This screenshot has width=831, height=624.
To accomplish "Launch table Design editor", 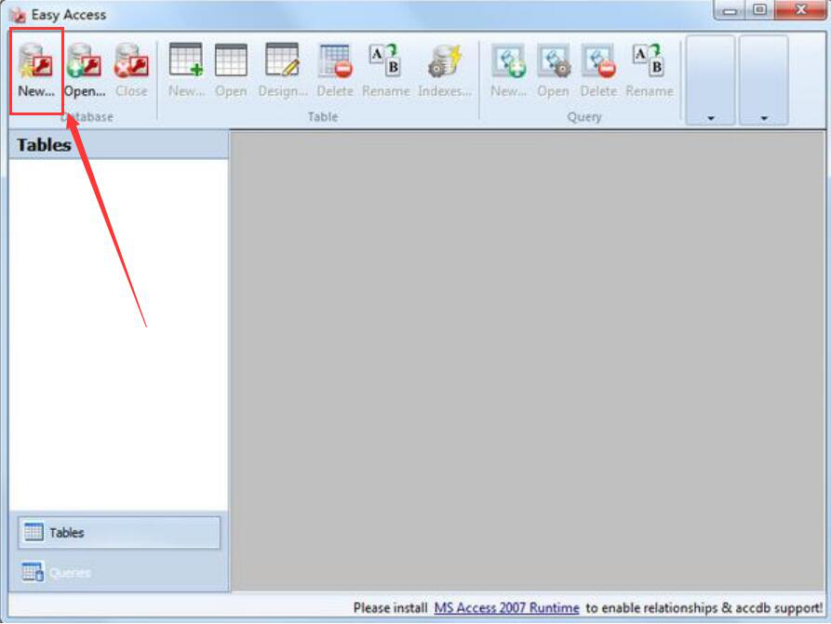I will (x=283, y=71).
